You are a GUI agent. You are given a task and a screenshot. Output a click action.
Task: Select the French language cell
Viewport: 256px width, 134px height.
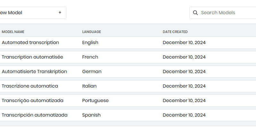90,57
